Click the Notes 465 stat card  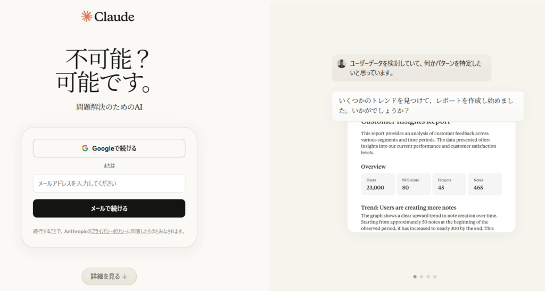coord(485,184)
